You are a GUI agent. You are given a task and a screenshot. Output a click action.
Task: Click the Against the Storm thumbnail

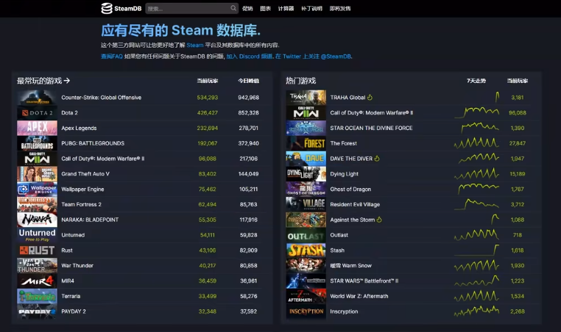tap(306, 220)
